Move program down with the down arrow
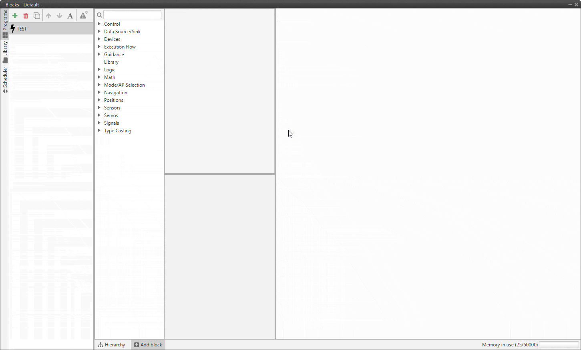The height and width of the screenshot is (350, 581). click(x=59, y=16)
